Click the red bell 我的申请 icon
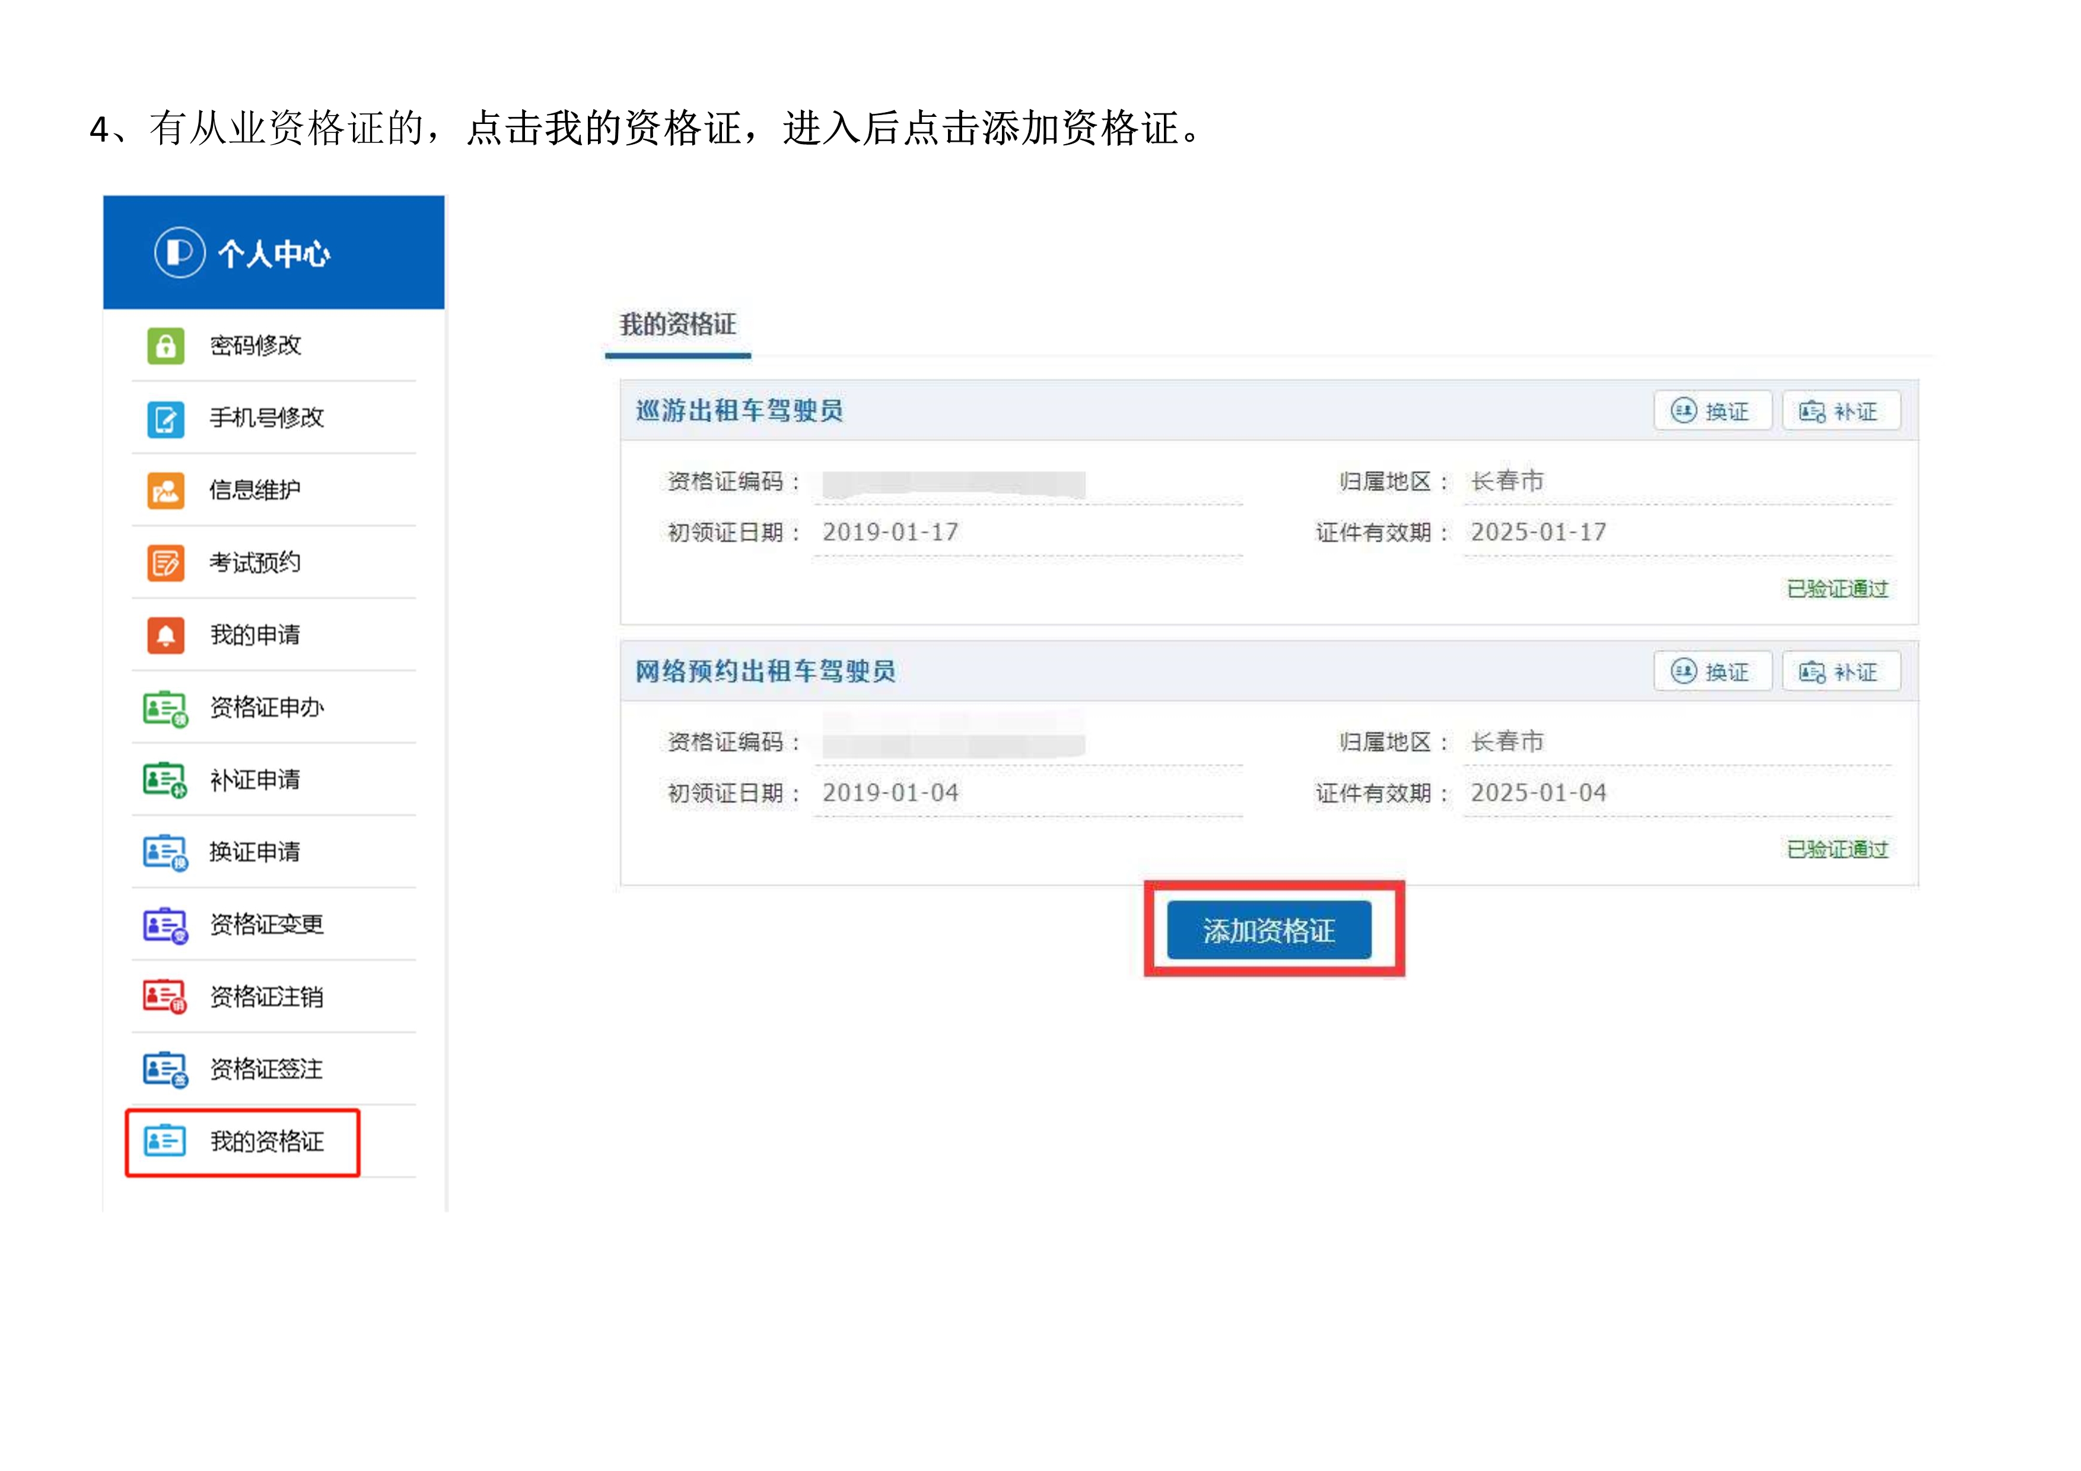Viewport: 2081px width, 1471px height. (x=165, y=635)
